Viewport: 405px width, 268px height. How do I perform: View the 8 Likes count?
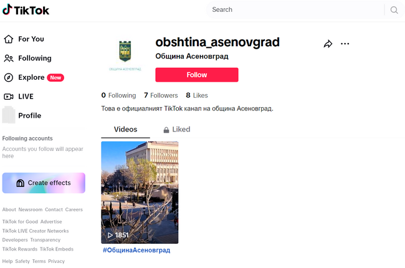pyautogui.click(x=197, y=95)
